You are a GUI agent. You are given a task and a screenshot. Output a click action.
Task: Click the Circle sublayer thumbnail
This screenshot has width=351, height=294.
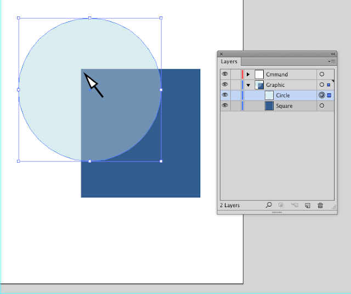(269, 95)
